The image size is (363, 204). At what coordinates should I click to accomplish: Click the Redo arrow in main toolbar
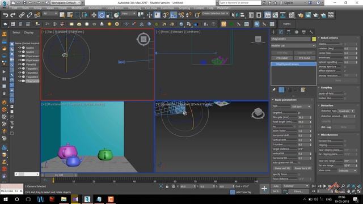13,15
